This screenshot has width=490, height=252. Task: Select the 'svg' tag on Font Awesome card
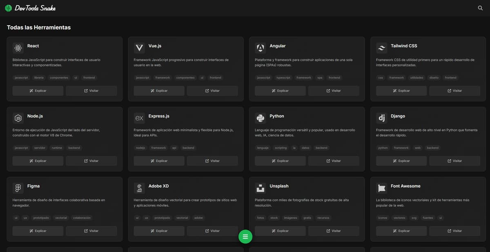(414, 218)
